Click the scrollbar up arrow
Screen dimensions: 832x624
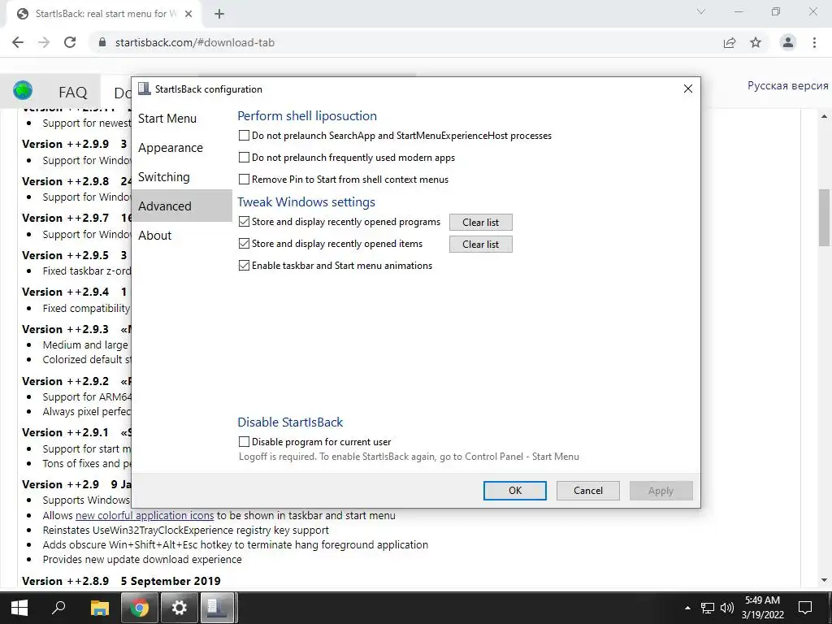pos(824,116)
